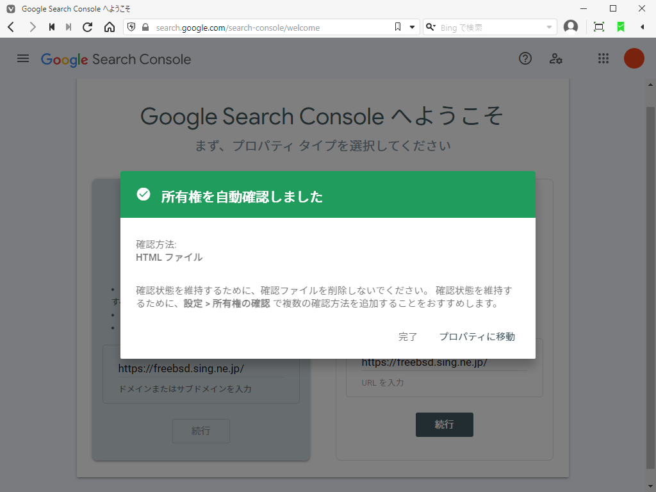Image resolution: width=656 pixels, height=492 pixels.
Task: Open the home page icon
Action: (x=110, y=27)
